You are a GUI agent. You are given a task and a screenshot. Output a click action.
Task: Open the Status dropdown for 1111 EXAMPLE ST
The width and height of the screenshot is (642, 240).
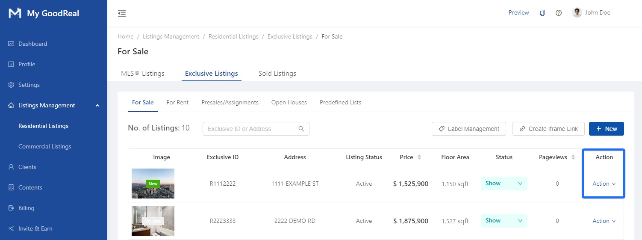[x=504, y=184]
